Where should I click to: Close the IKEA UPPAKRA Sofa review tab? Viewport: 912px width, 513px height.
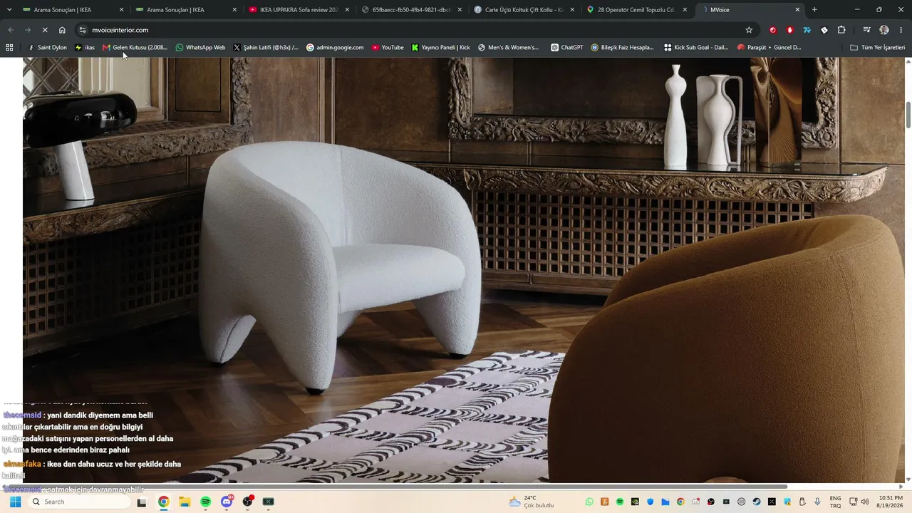coord(347,10)
